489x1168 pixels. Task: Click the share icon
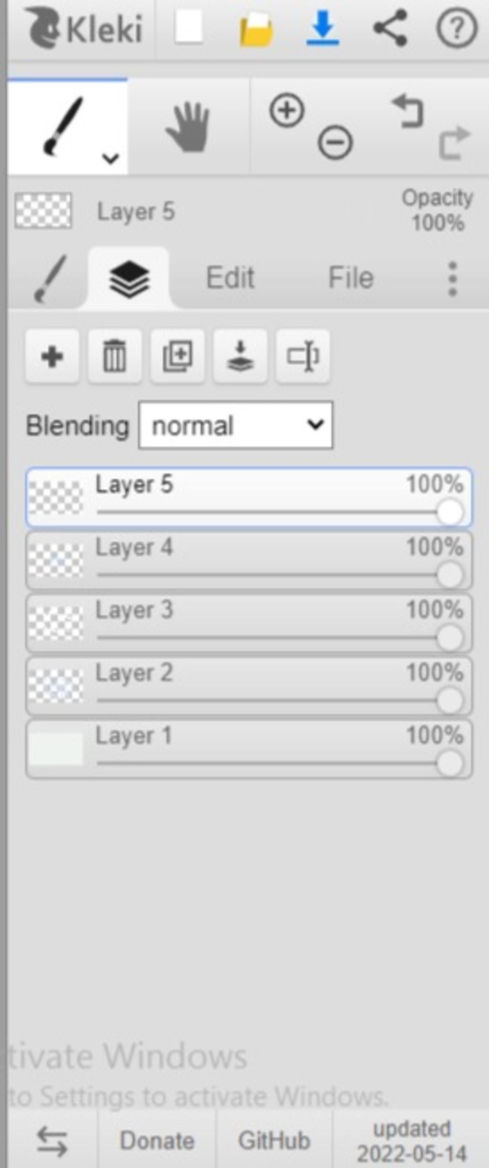[x=390, y=28]
